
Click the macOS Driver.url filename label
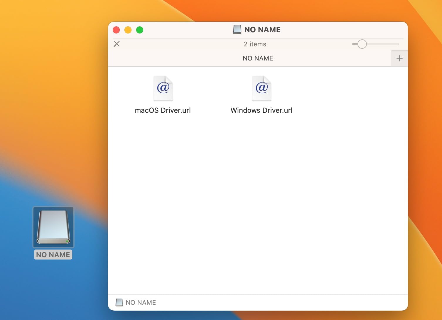pos(163,110)
